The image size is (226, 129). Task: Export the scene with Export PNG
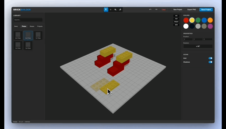pyautogui.click(x=192, y=10)
